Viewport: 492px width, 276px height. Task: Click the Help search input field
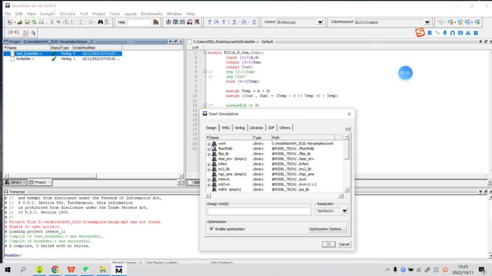tap(138, 22)
